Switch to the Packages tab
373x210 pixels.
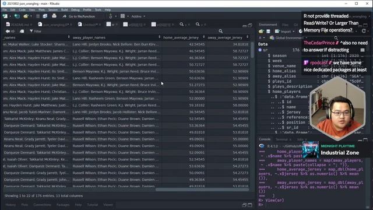point(63,205)
